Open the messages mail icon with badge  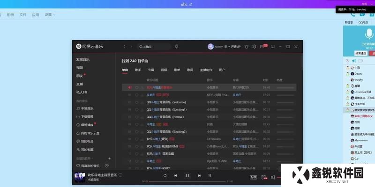point(262,46)
